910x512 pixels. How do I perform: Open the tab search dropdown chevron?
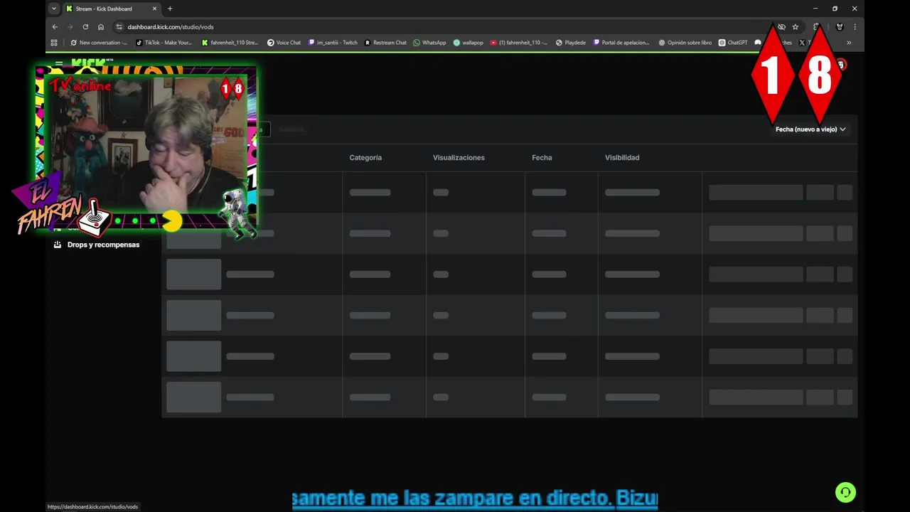coord(54,9)
